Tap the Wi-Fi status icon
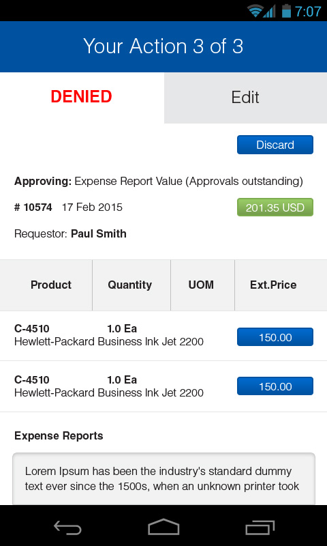 (x=255, y=11)
